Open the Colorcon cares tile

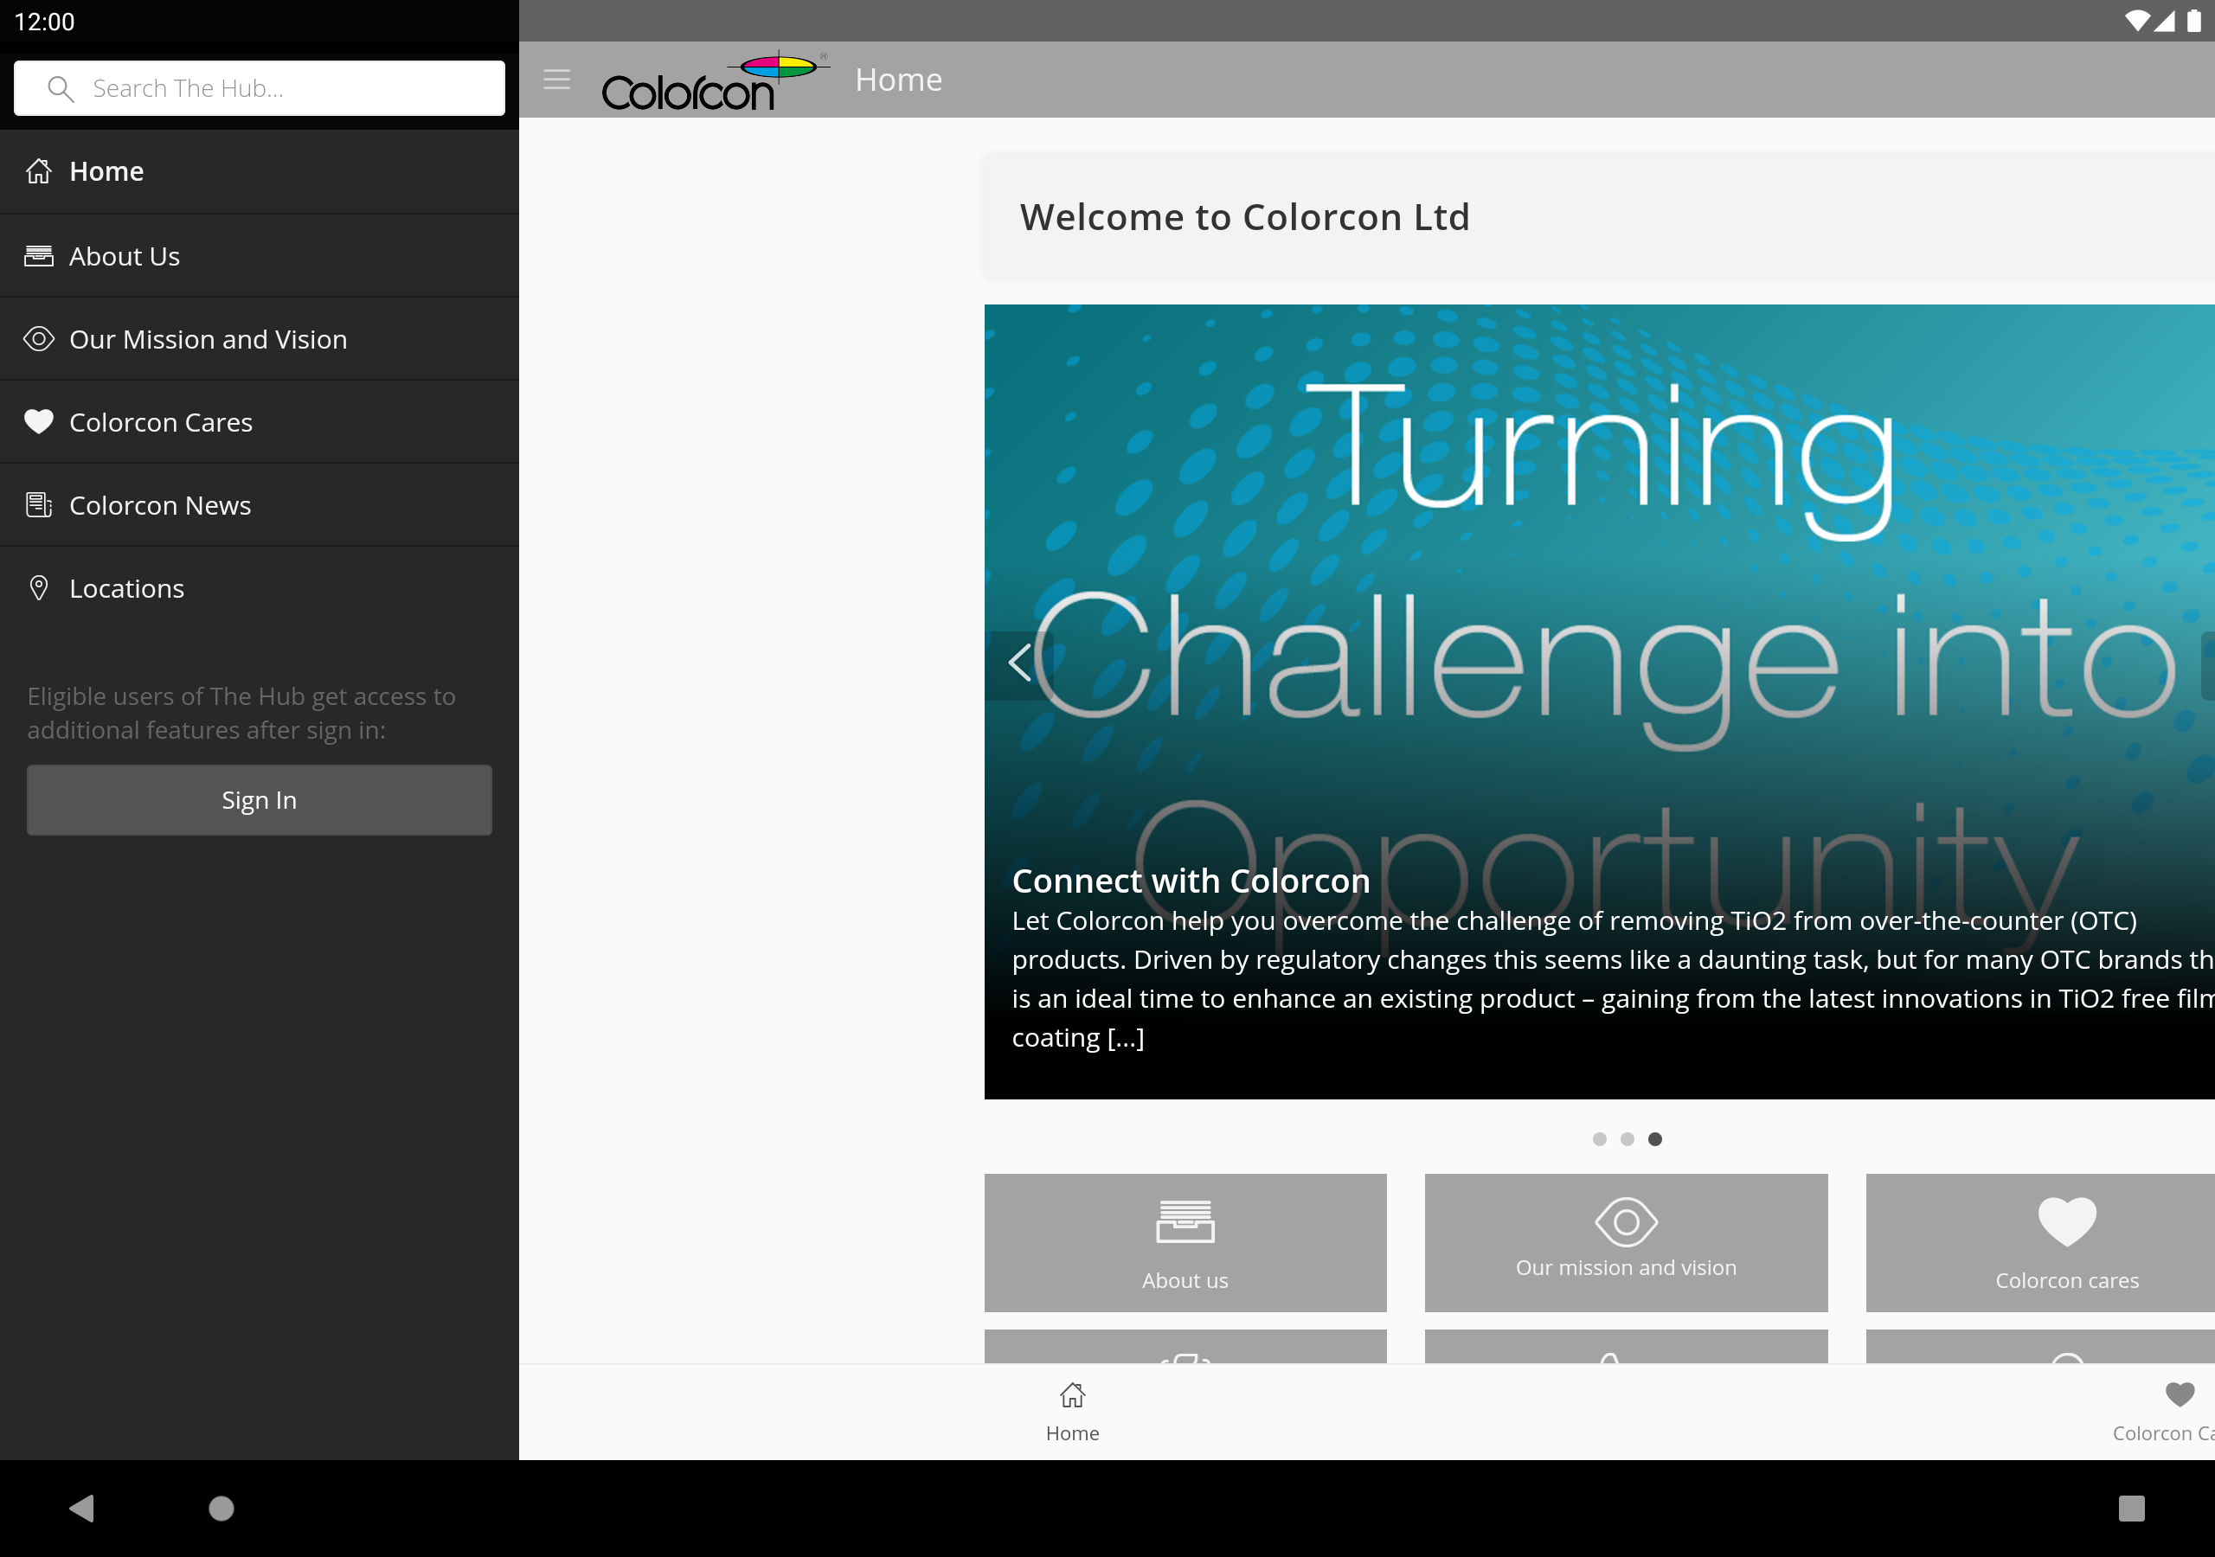pos(2040,1242)
